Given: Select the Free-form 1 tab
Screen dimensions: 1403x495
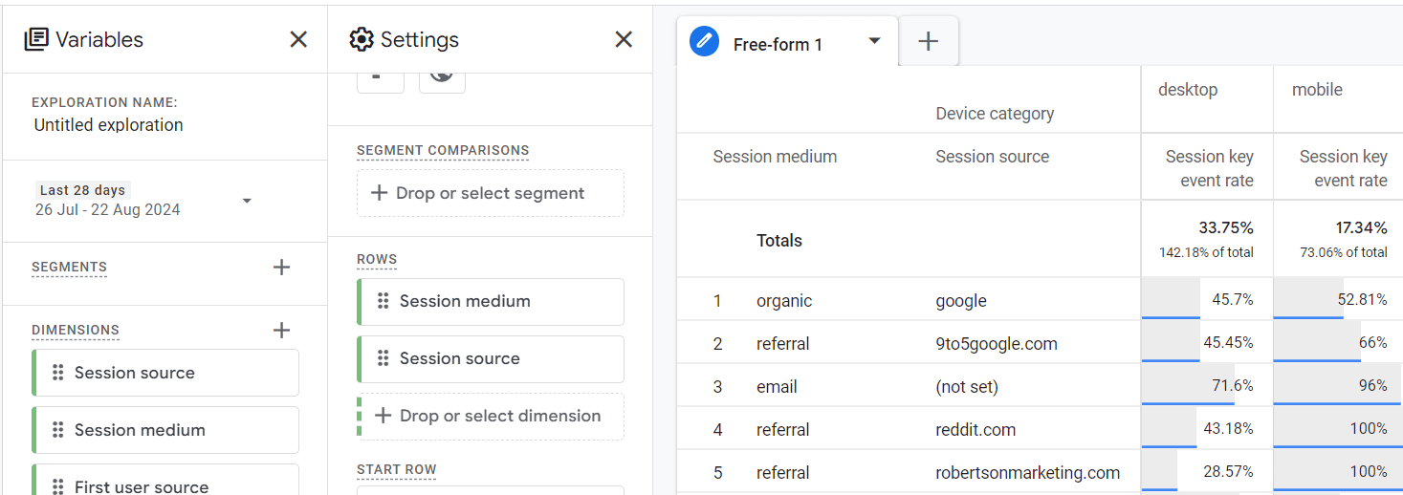Looking at the screenshot, I should 777,44.
